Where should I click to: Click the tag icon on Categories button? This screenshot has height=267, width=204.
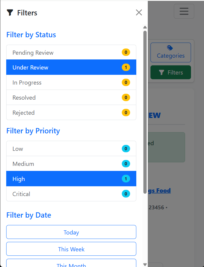[x=170, y=48]
